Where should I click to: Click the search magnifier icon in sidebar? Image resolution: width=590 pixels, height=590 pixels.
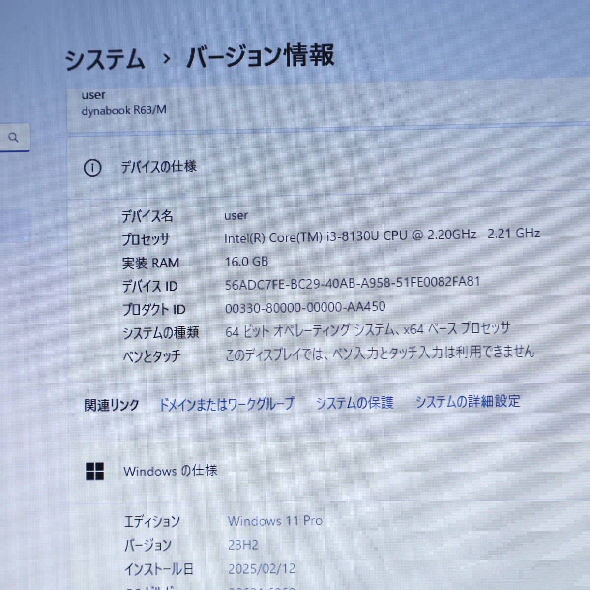pos(13,138)
